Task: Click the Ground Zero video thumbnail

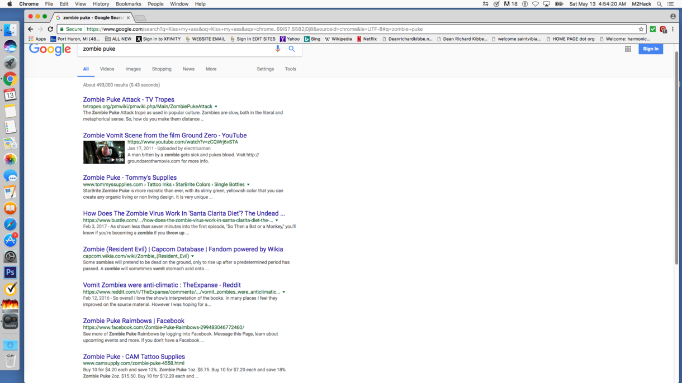Action: coord(104,152)
